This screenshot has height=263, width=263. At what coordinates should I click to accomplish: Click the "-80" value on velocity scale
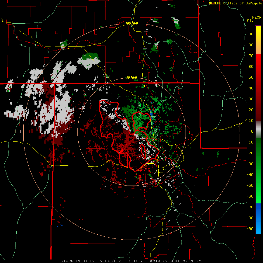tap(250, 218)
